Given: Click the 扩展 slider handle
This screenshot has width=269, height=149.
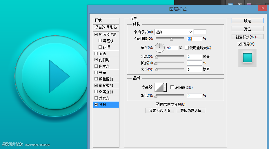Looking at the screenshot, I should tap(156, 63).
